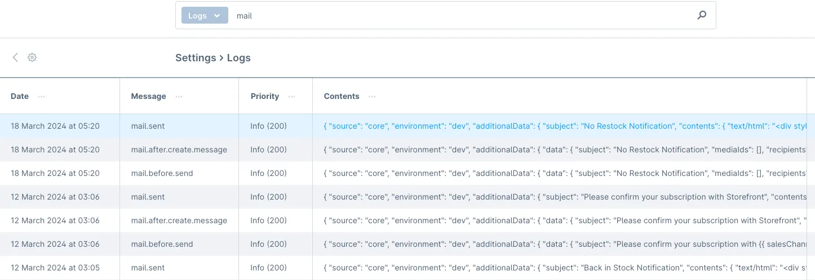Click the Contents column header

coord(342,96)
